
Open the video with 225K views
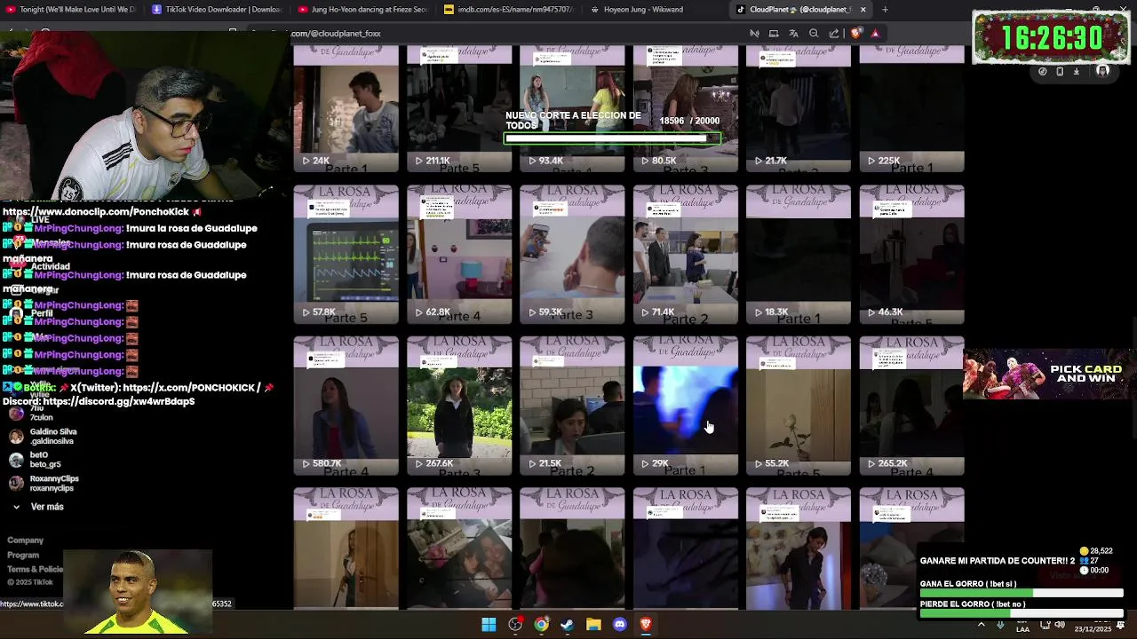point(911,108)
